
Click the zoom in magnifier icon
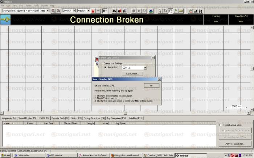53,11
